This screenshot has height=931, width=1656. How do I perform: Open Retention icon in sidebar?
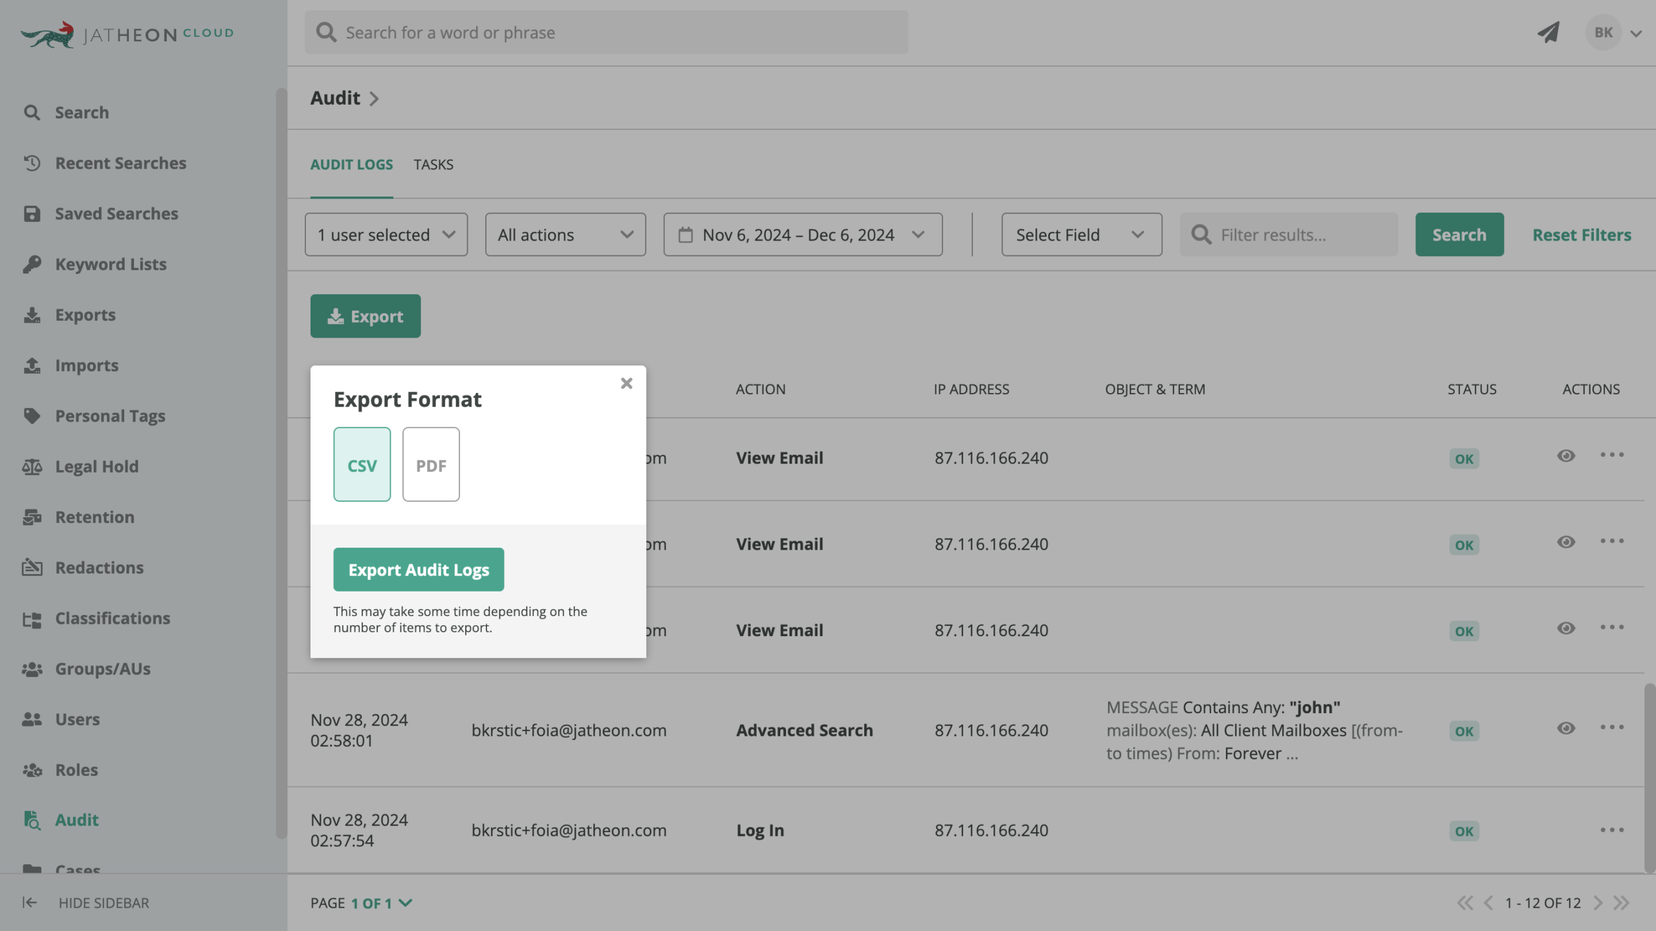tap(32, 517)
